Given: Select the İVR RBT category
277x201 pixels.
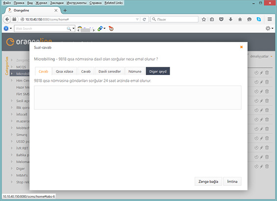Looking at the screenshot, I should [x=22, y=148].
